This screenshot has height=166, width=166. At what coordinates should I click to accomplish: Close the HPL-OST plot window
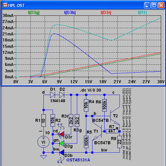tap(161, 5)
